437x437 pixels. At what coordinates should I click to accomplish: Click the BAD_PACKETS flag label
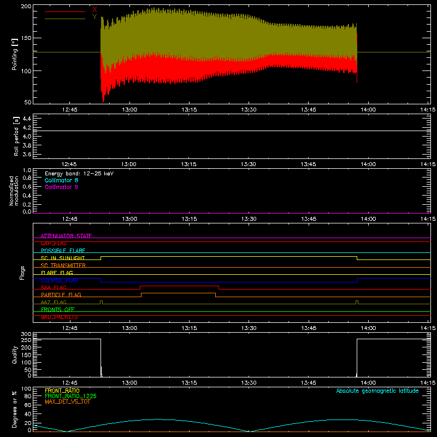point(60,317)
